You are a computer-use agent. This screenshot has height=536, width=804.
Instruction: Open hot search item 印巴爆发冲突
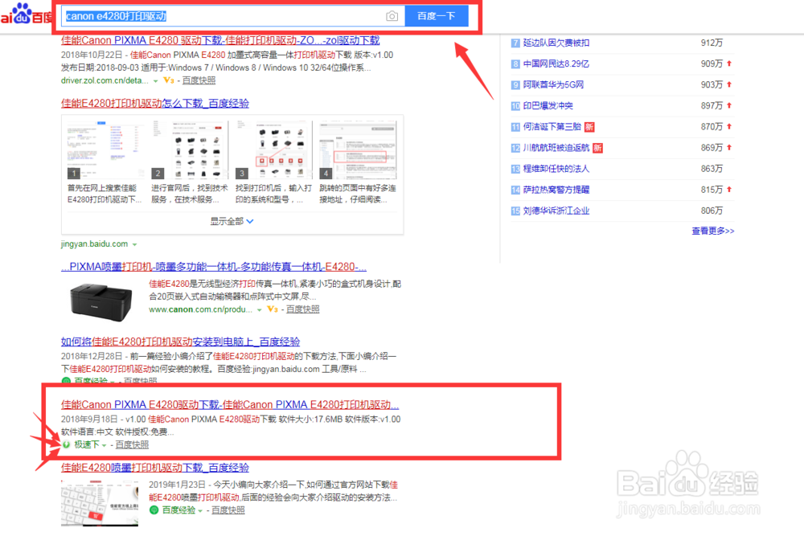(x=548, y=106)
